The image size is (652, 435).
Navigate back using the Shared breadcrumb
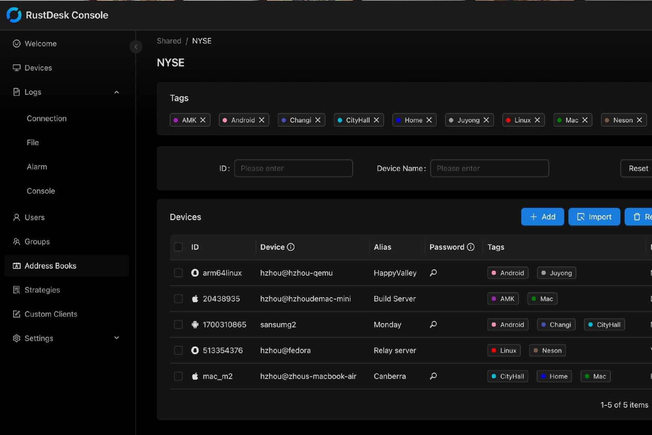pos(169,41)
